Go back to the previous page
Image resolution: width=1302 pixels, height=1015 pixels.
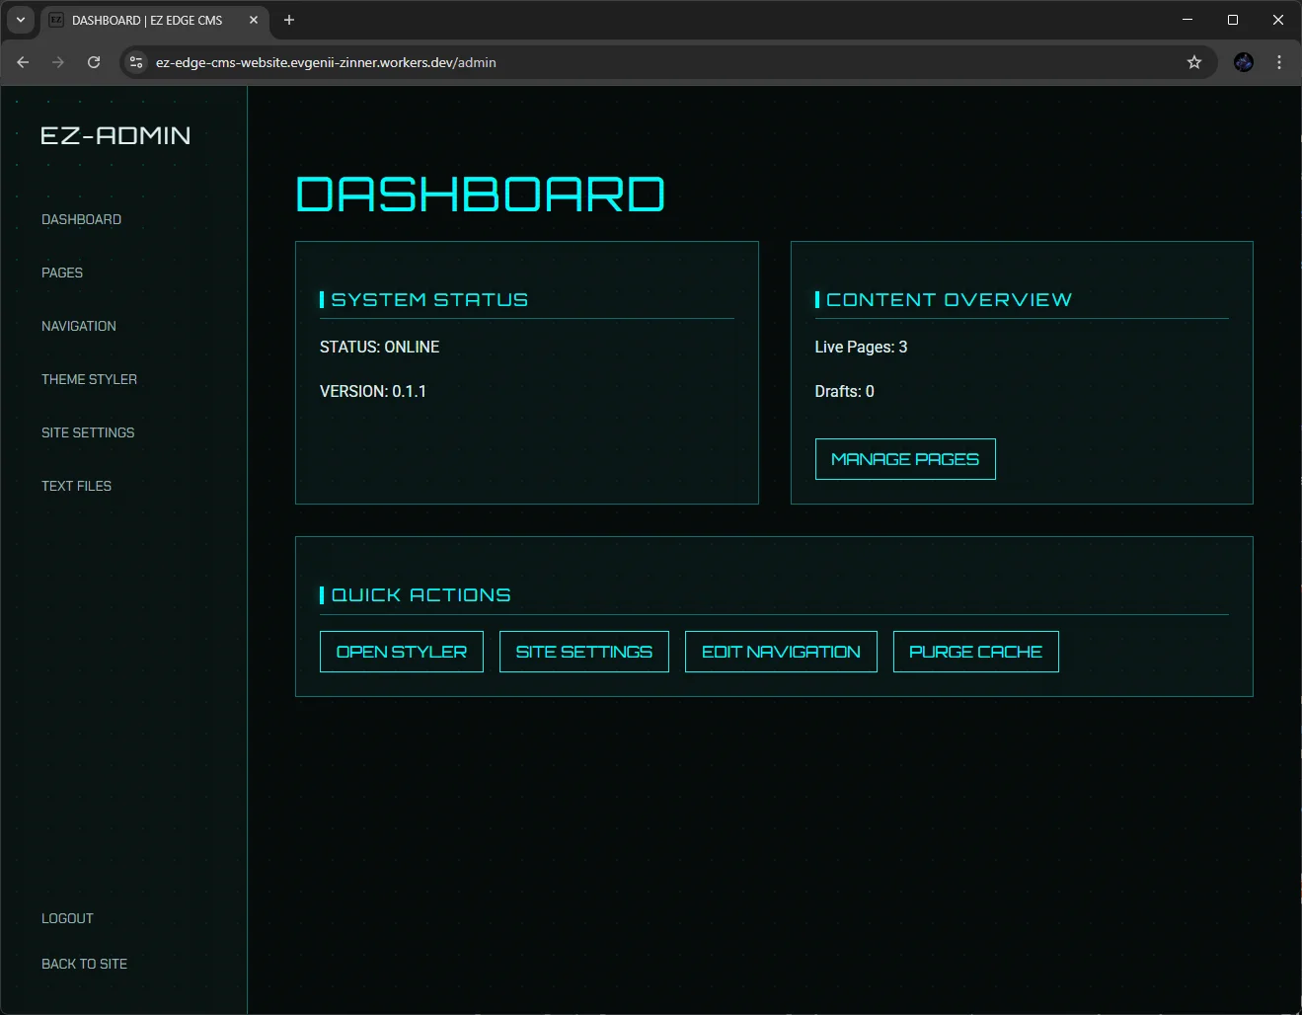point(23,62)
